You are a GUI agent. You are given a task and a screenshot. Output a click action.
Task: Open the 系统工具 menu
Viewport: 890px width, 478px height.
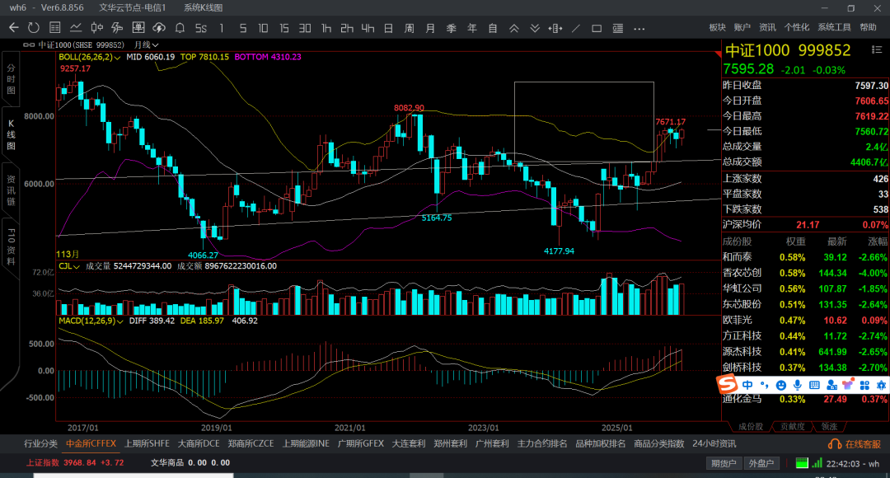pos(834,27)
